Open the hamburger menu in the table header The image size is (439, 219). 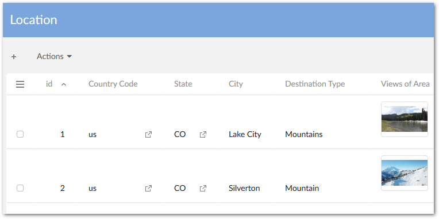pos(20,84)
